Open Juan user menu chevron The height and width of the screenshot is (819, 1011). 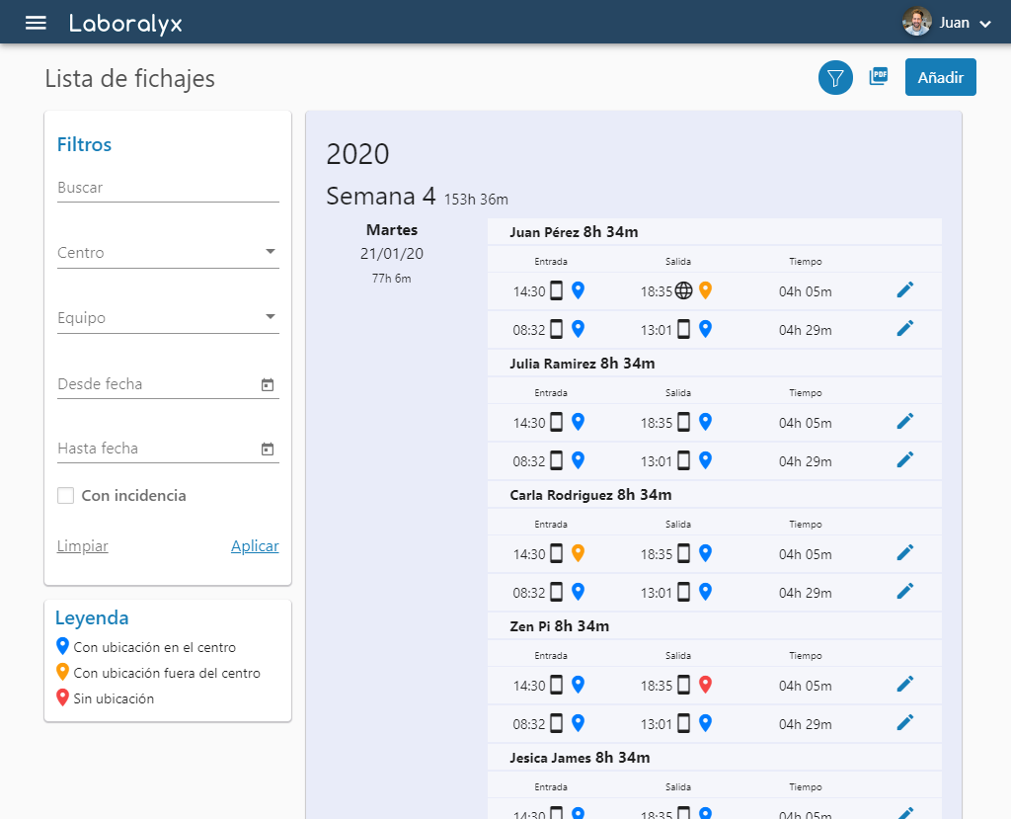(x=985, y=25)
